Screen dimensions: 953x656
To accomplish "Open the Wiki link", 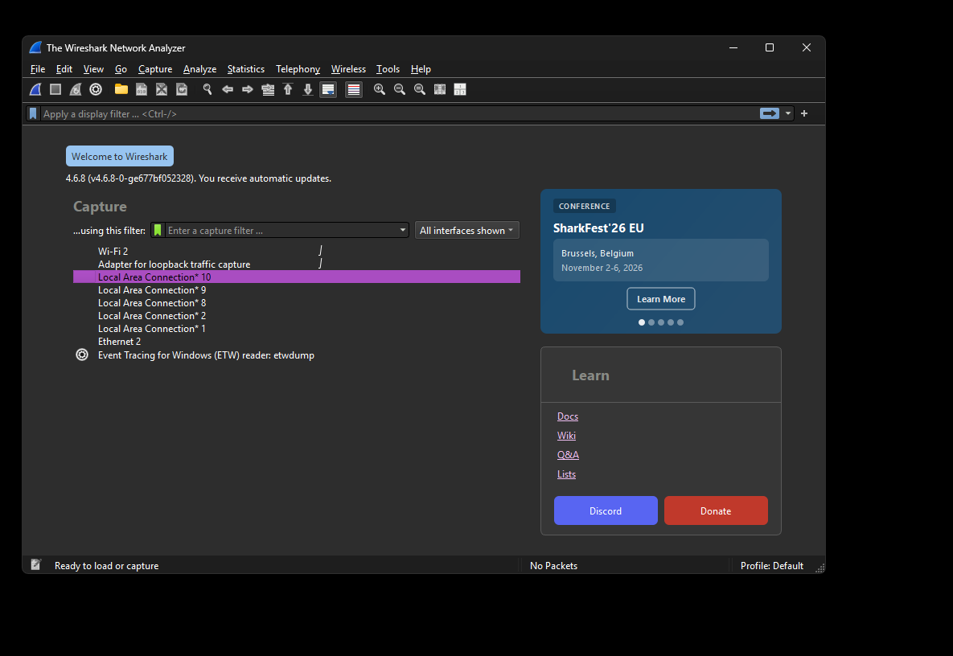I will point(566,436).
